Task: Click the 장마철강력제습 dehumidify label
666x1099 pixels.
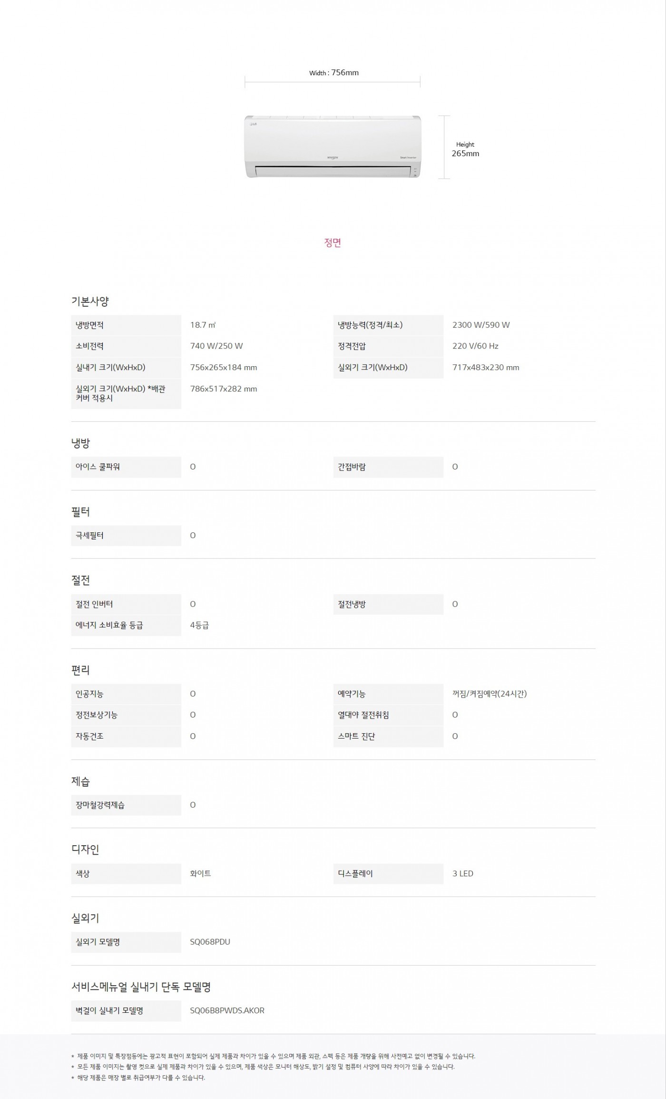Action: (x=100, y=805)
